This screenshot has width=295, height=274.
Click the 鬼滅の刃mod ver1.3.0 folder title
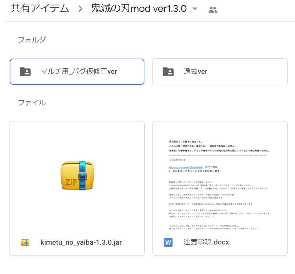pos(139,9)
